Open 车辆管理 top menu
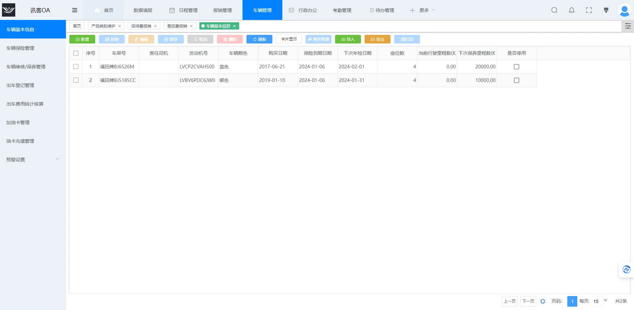634x310 pixels. [262, 10]
